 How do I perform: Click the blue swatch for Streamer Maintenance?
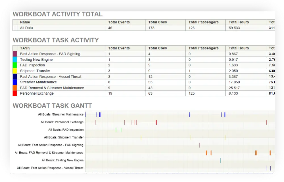click(15, 82)
